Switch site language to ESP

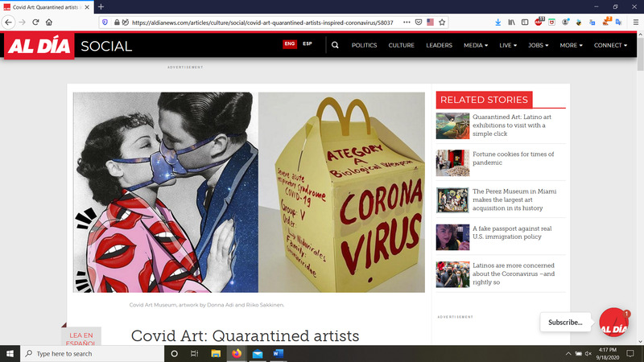[308, 44]
